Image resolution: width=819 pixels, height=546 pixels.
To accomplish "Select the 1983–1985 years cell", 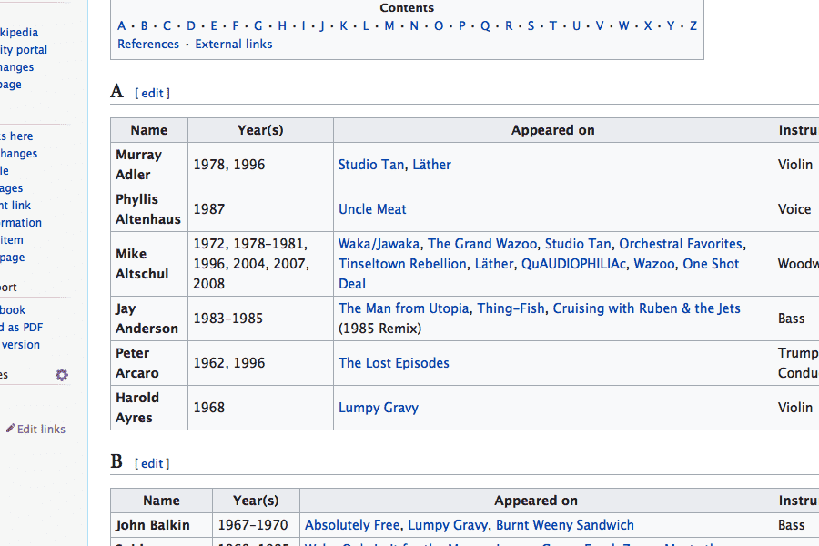I will click(260, 318).
